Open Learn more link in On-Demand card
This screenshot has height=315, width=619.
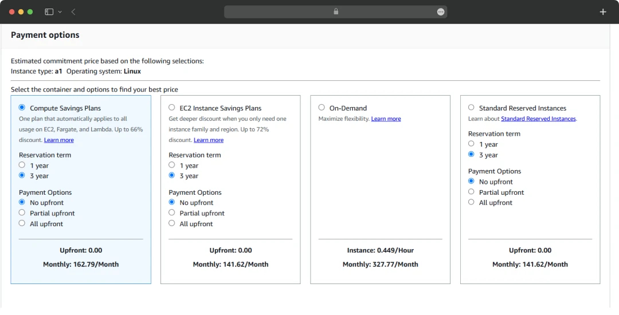(386, 119)
